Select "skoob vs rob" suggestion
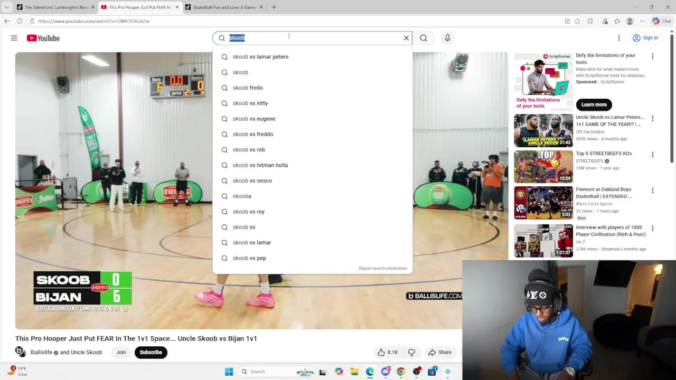676x380 pixels. click(x=313, y=149)
